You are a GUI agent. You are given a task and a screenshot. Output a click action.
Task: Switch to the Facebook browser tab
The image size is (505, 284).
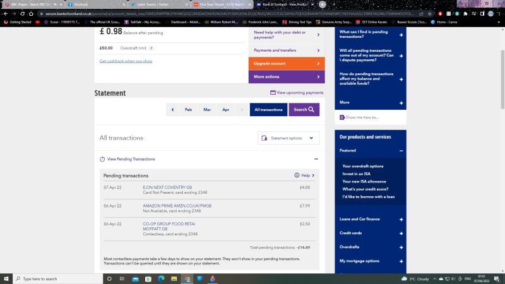(x=95, y=4)
